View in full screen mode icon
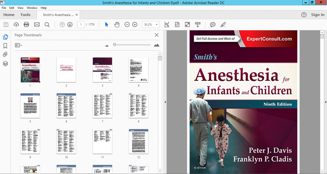Screen dimensions: 327x174 point(187,25)
